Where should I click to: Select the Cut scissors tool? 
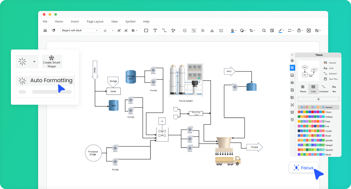45,31
